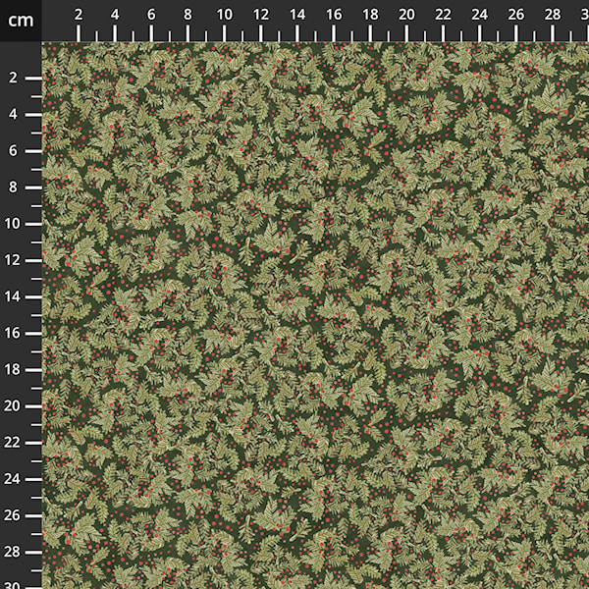Click the green leaf fabric swatch image

315,315
